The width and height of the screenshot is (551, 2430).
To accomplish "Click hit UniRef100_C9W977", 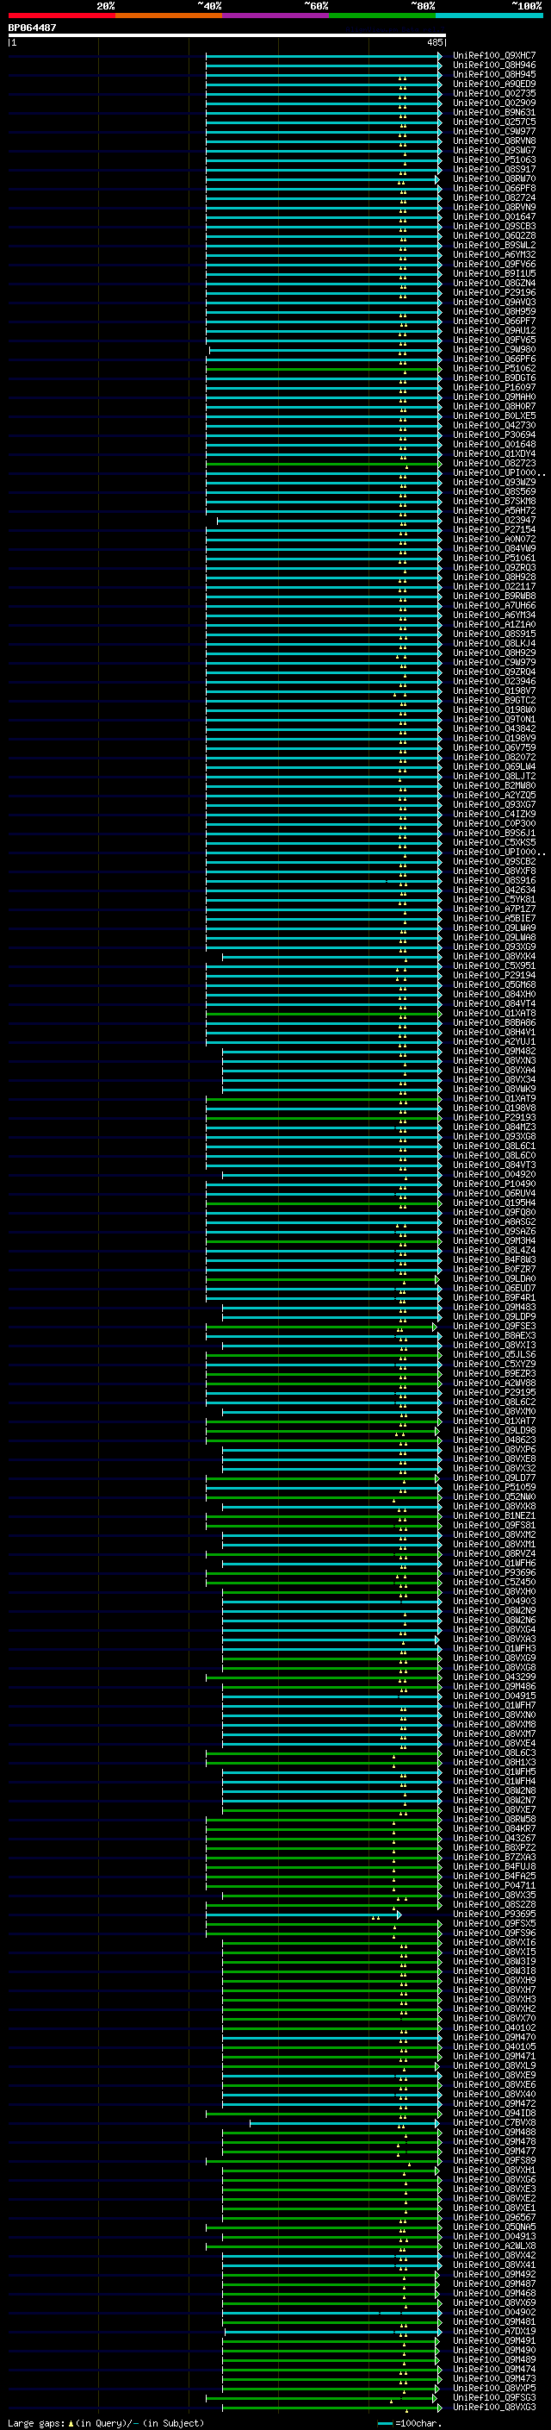I will point(493,131).
